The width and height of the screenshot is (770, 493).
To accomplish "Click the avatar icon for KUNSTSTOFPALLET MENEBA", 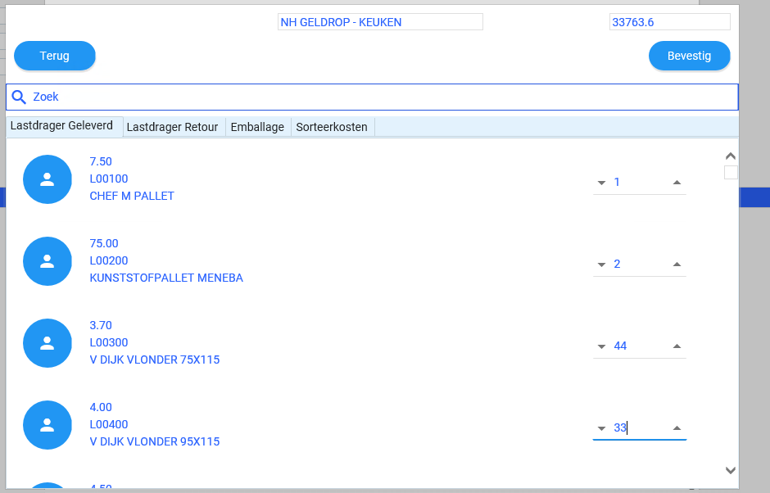I will (x=47, y=260).
